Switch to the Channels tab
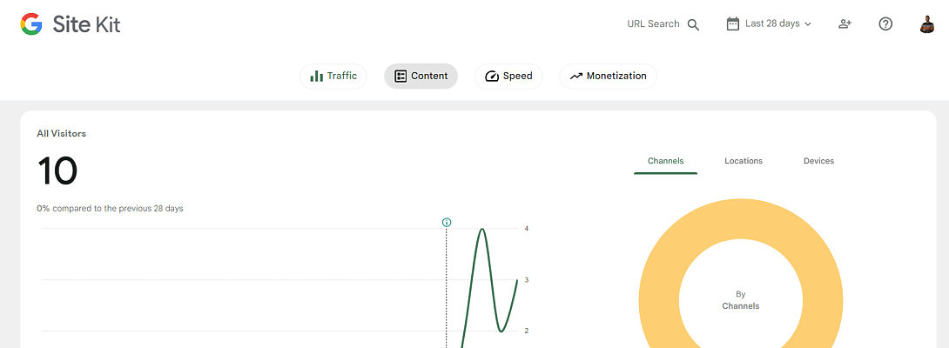This screenshot has height=348, width=949. 665,161
